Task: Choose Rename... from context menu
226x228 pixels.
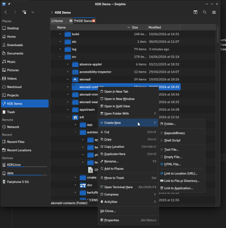Action: [128, 161]
